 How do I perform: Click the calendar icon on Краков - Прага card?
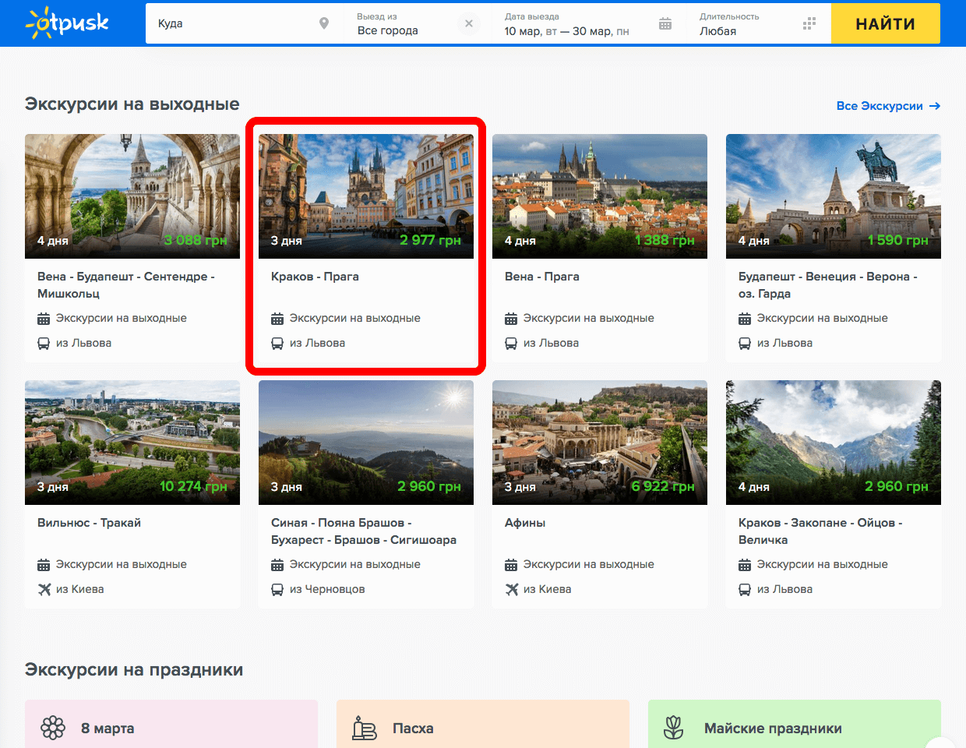(277, 318)
